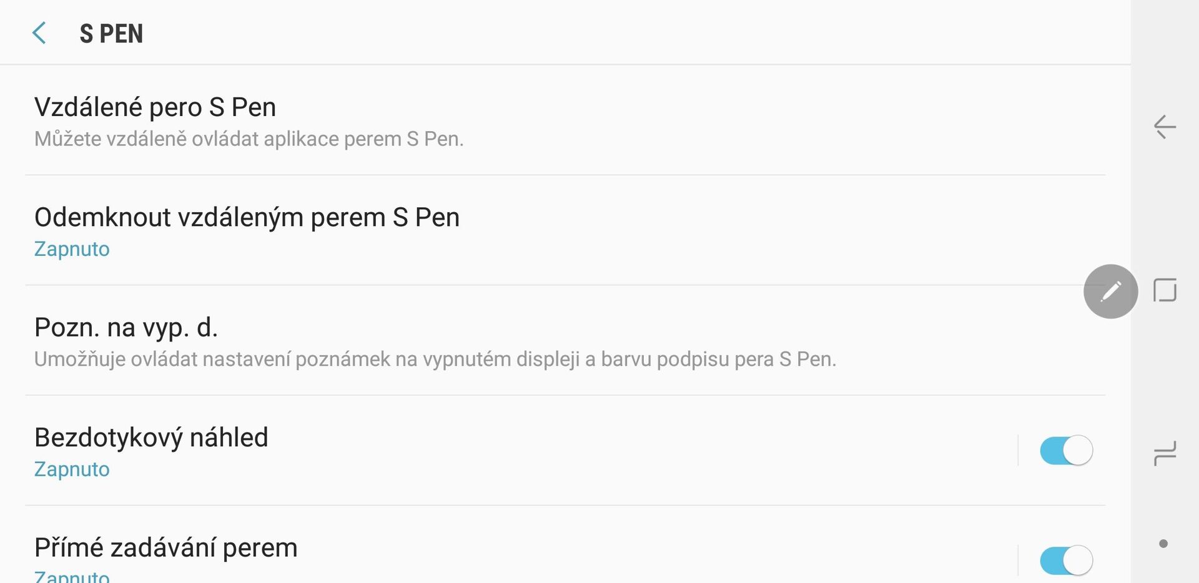
Task: Tap the back arrow in the edge navigation panel
Action: coord(1163,125)
